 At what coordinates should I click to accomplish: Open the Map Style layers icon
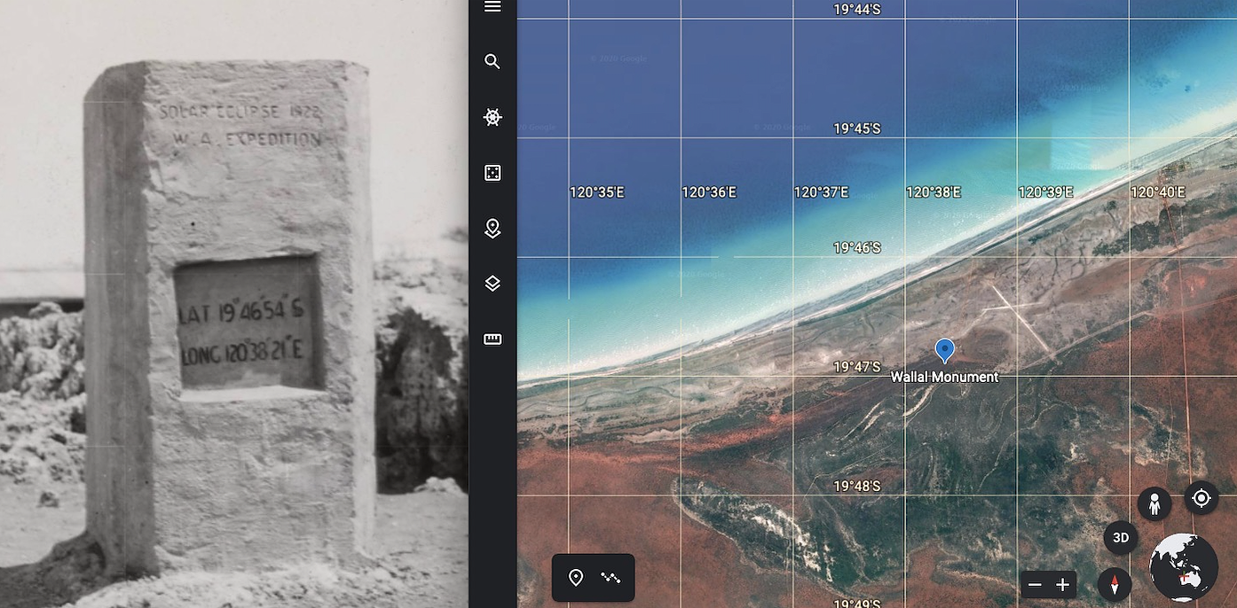coord(492,284)
